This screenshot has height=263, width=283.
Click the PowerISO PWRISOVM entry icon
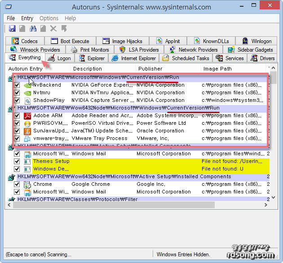coord(27,123)
